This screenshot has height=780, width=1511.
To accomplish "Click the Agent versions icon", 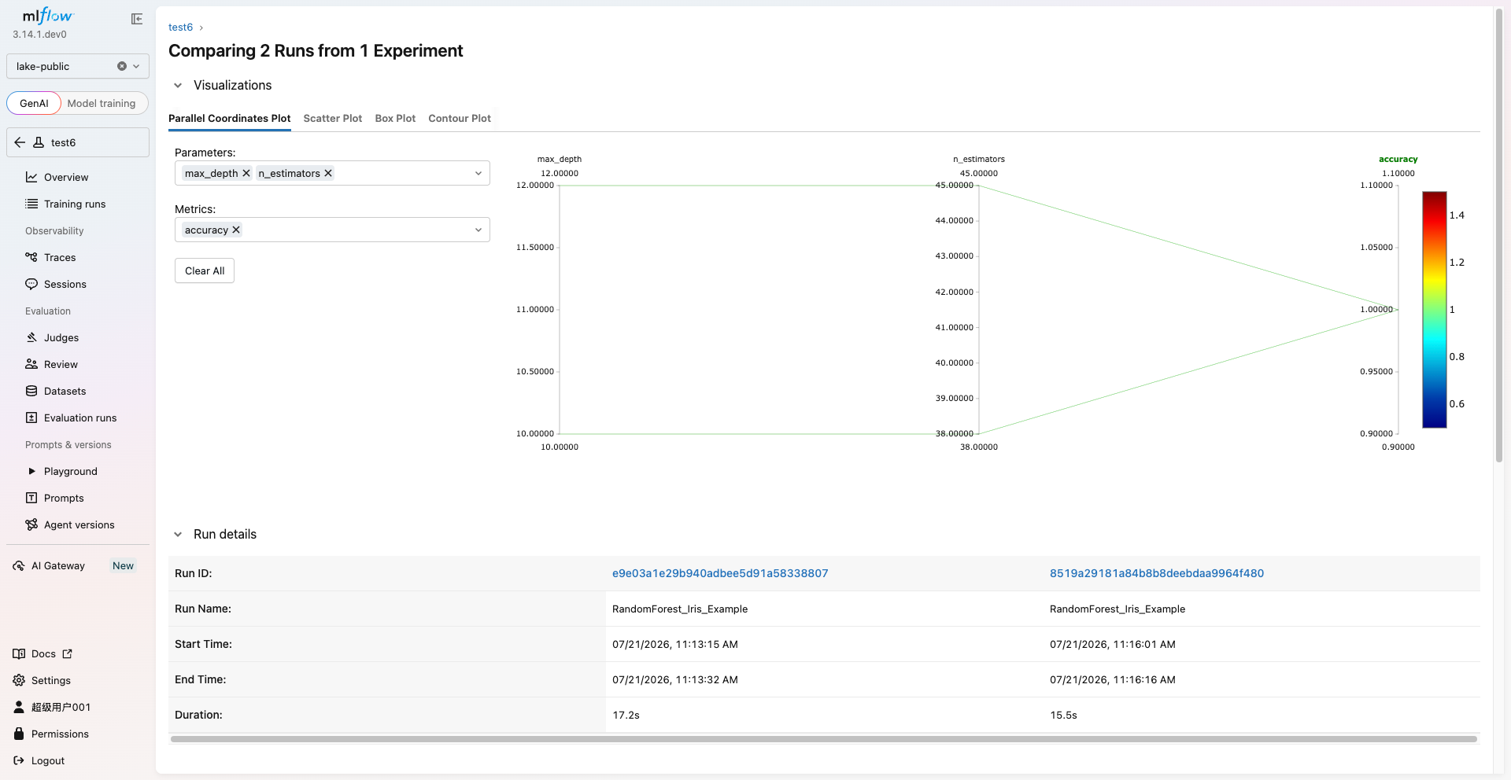I will [x=31, y=524].
